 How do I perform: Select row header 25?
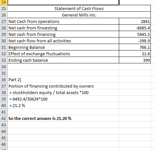tap(4, 8)
